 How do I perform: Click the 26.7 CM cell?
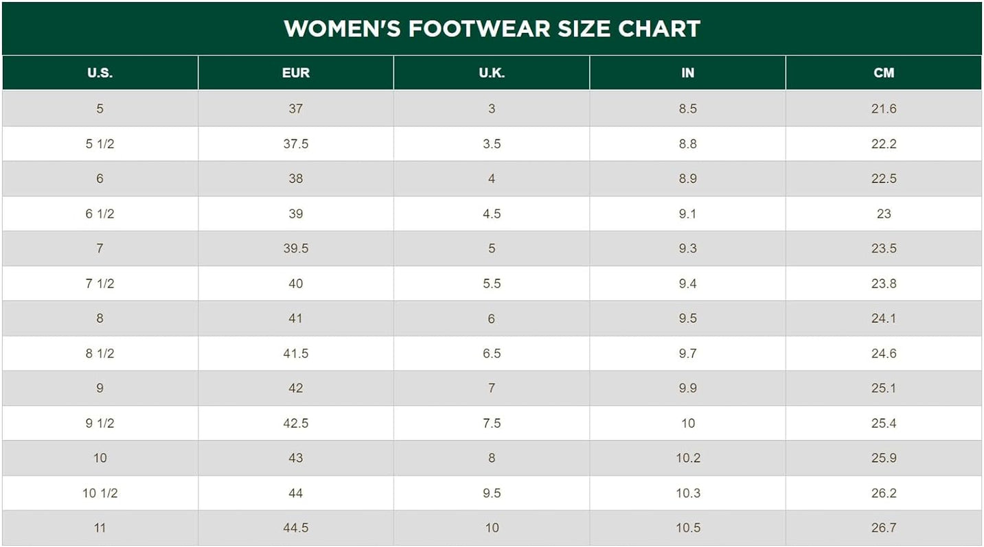click(x=884, y=528)
